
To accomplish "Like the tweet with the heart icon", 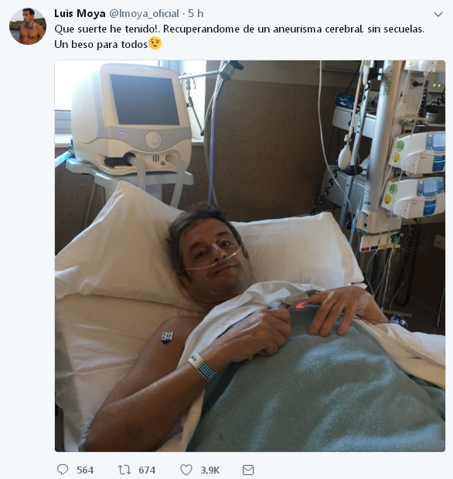I will pyautogui.click(x=186, y=470).
